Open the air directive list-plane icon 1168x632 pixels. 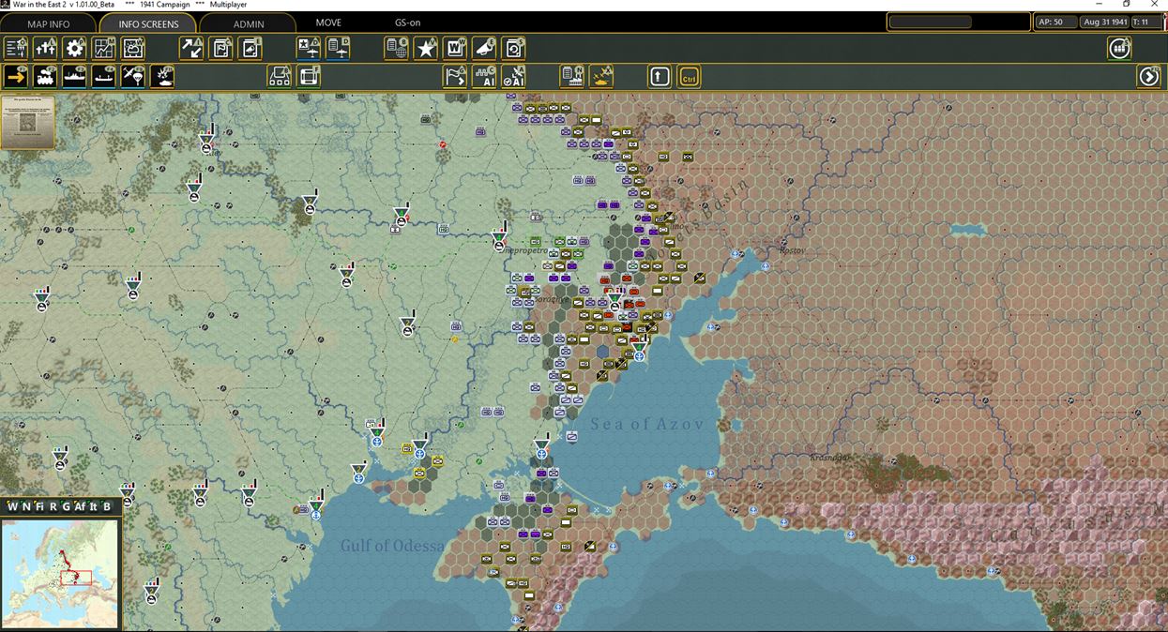[x=338, y=48]
